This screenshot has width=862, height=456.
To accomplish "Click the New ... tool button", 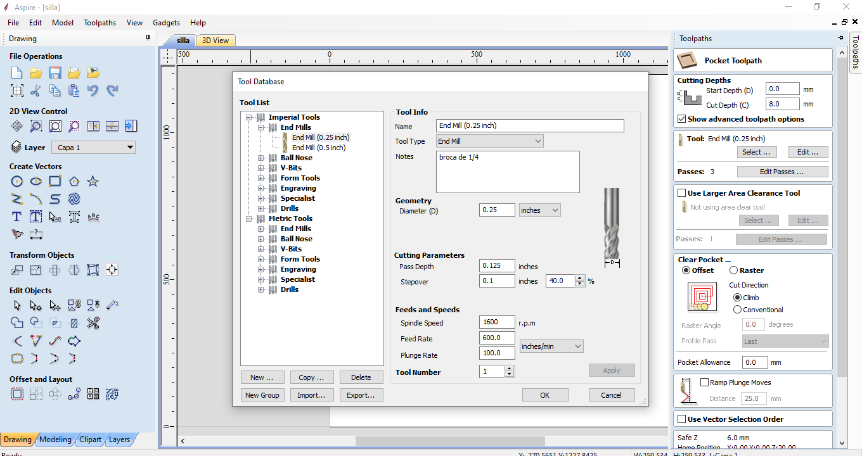I will pos(262,377).
